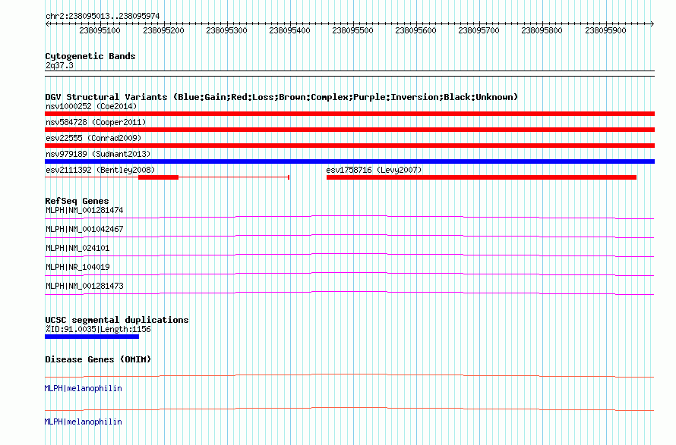Select the nsv1000252 (Coe2014) variant label
Image resolution: width=676 pixels, height=445 pixels.
pos(91,106)
